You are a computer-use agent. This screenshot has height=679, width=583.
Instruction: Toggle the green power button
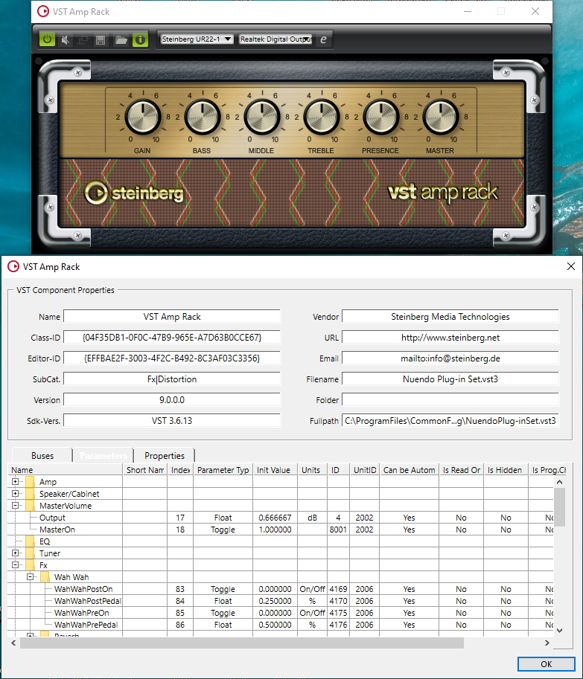pos(47,39)
